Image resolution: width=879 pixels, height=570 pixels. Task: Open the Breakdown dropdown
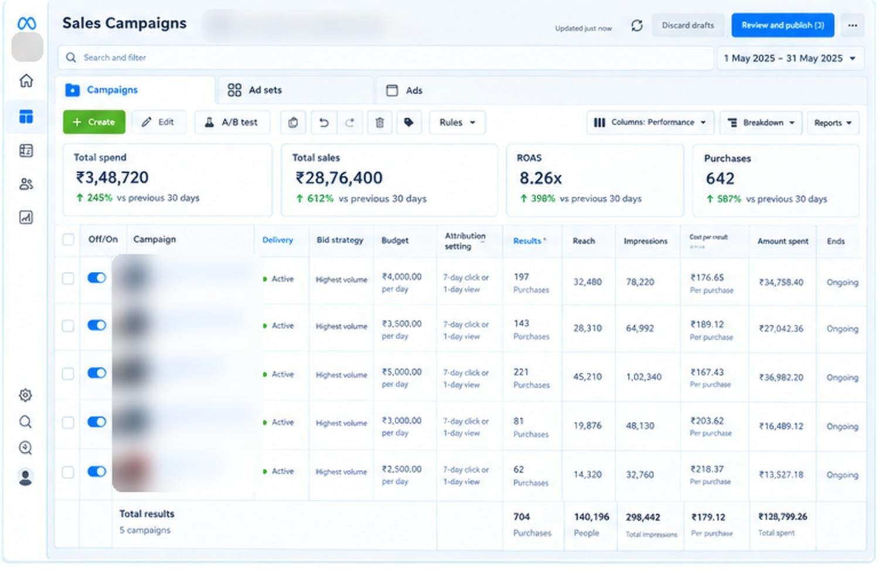761,122
